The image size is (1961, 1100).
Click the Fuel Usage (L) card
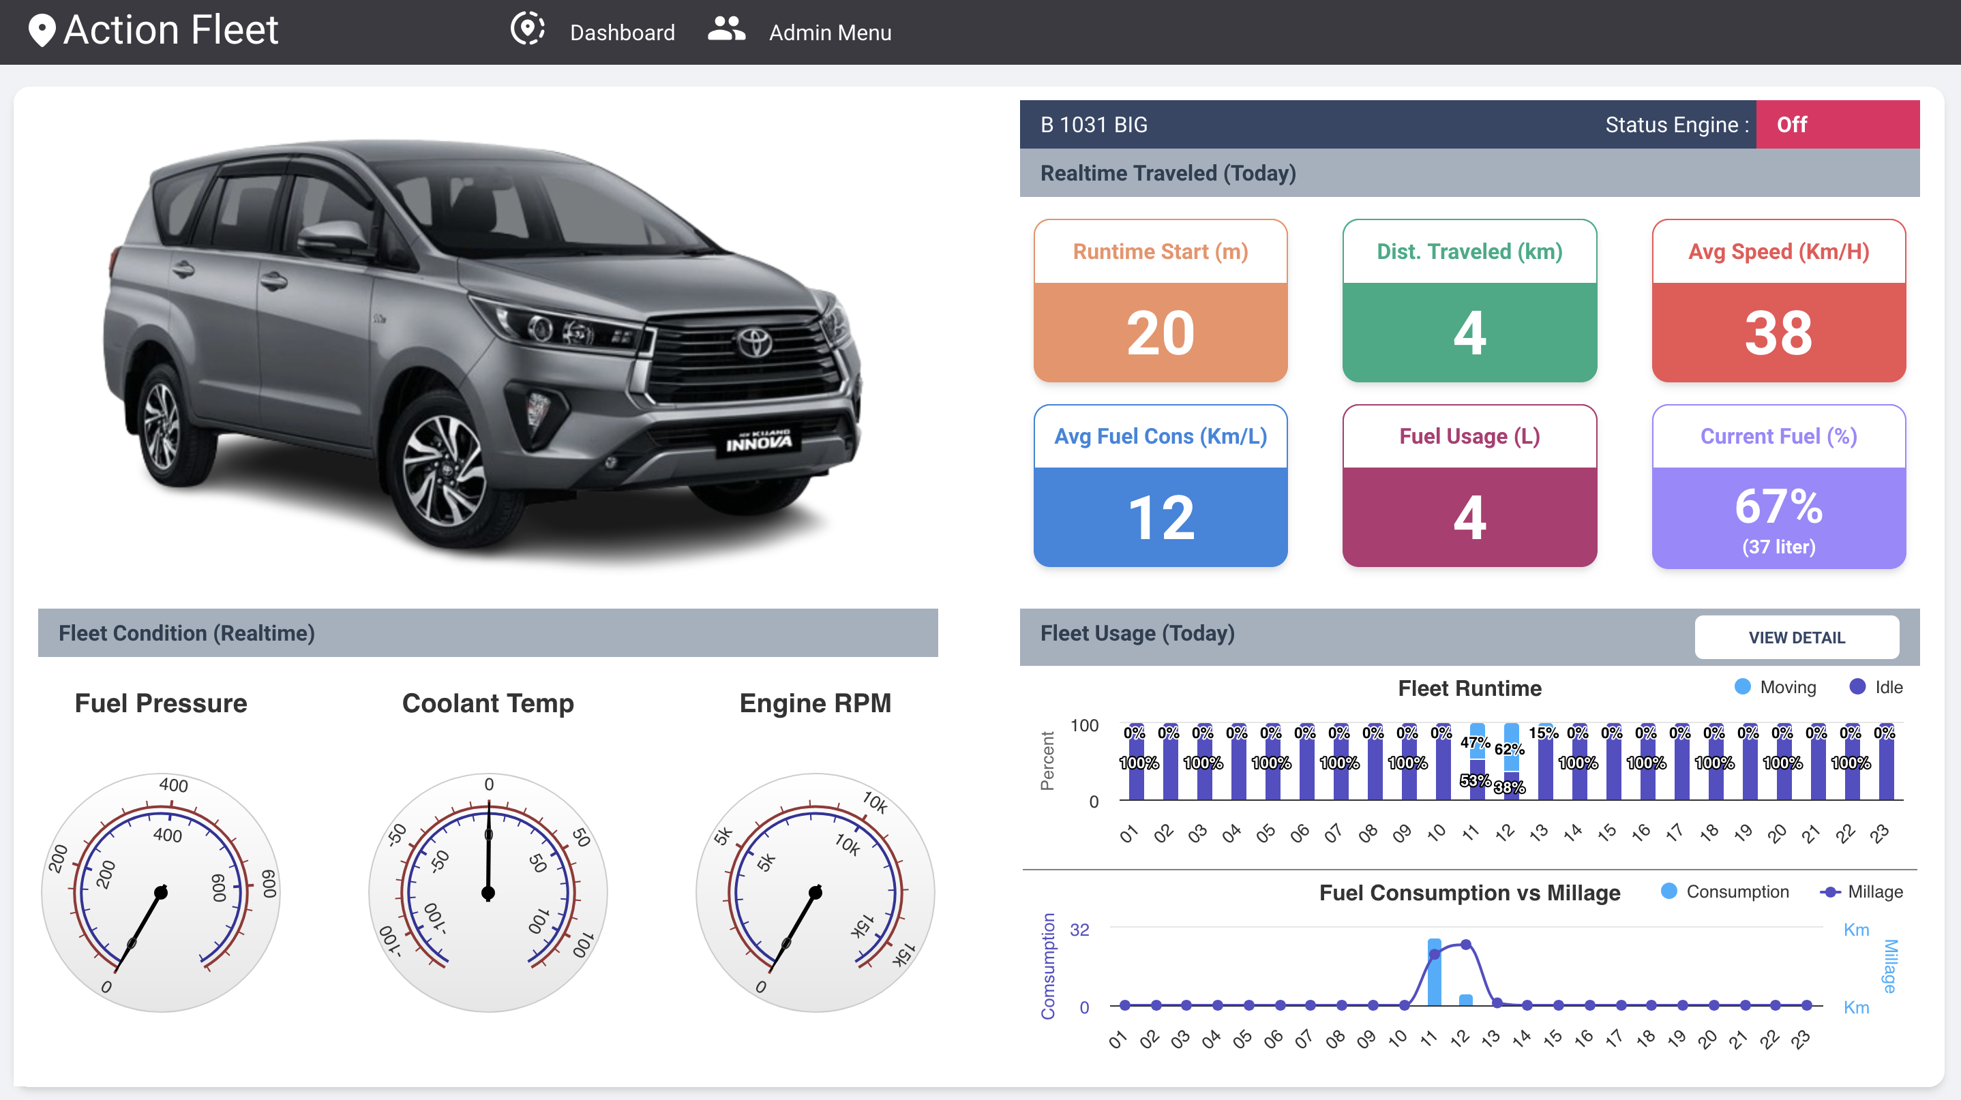coord(1469,485)
